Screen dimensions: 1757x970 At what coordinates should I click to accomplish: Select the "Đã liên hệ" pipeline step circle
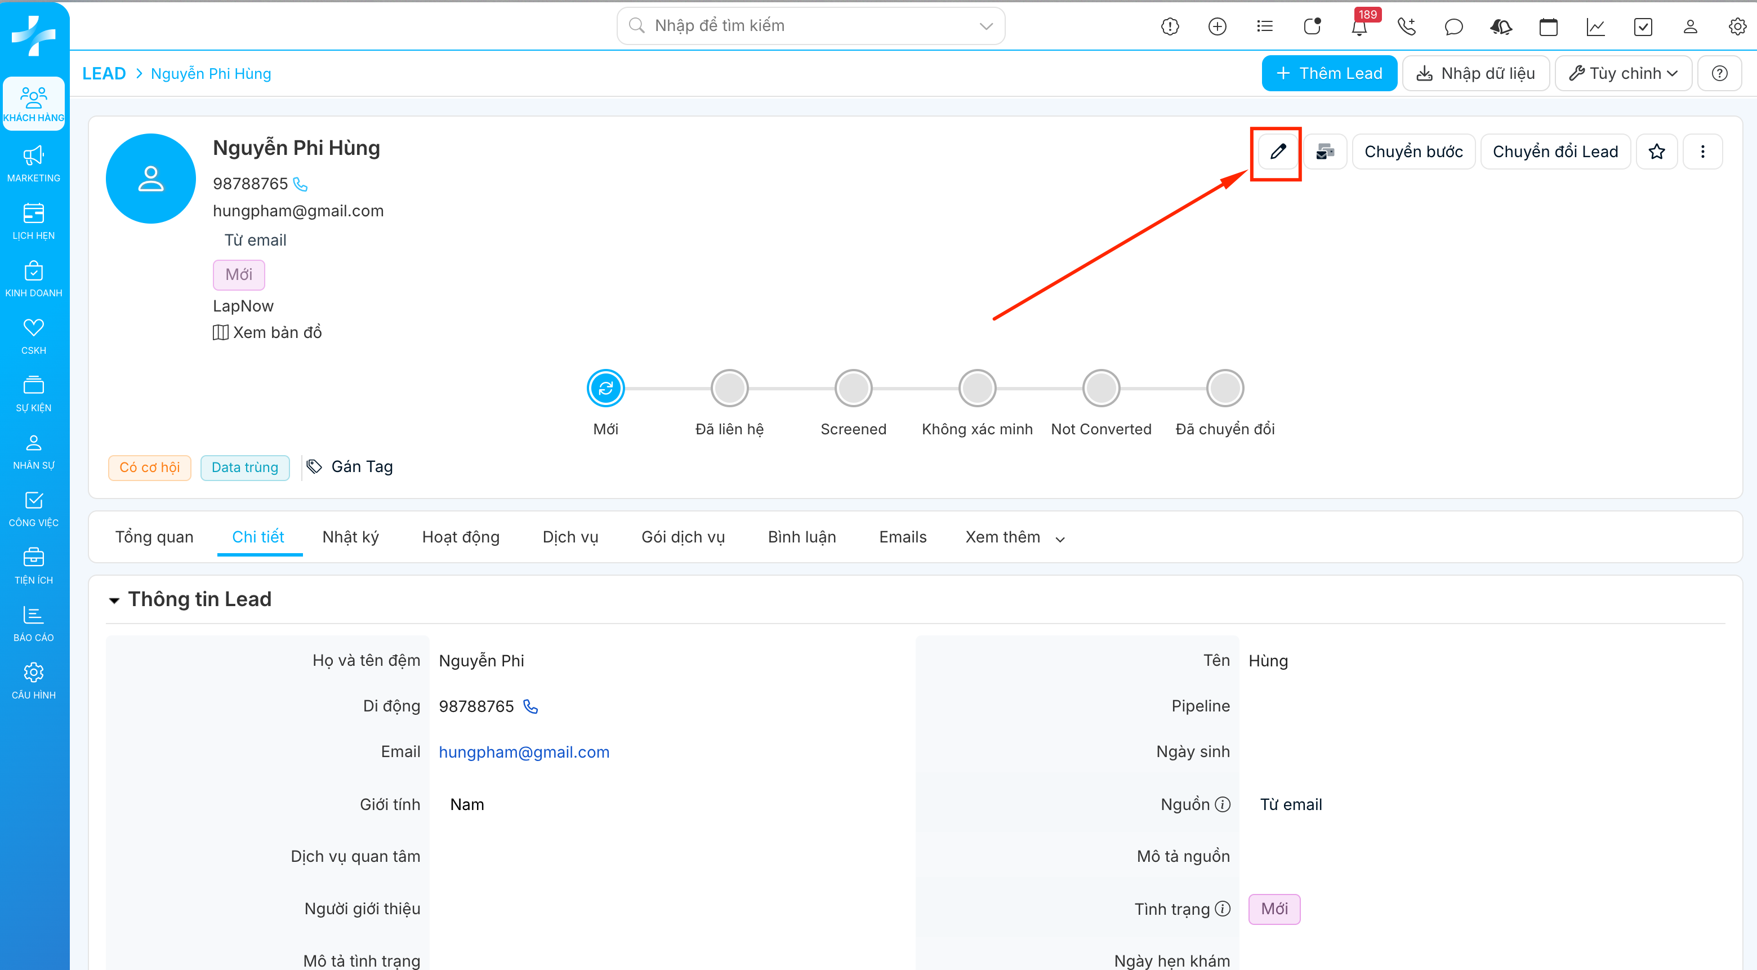pos(729,388)
